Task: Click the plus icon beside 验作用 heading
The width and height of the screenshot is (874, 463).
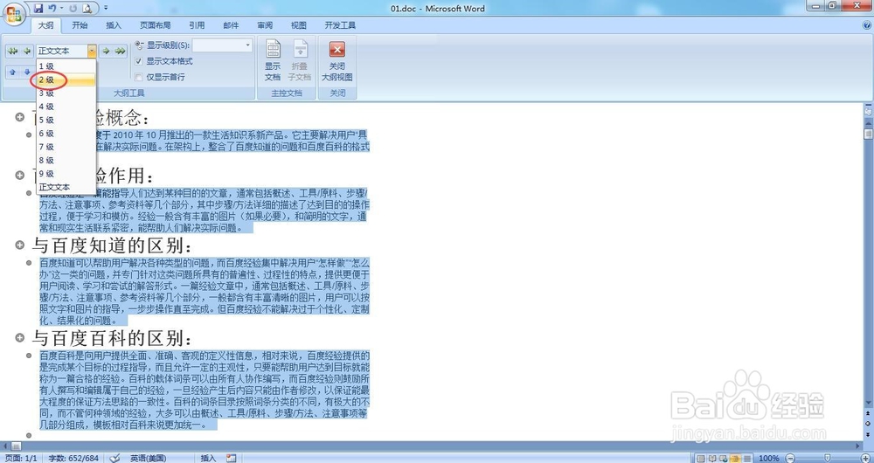Action: tap(19, 175)
